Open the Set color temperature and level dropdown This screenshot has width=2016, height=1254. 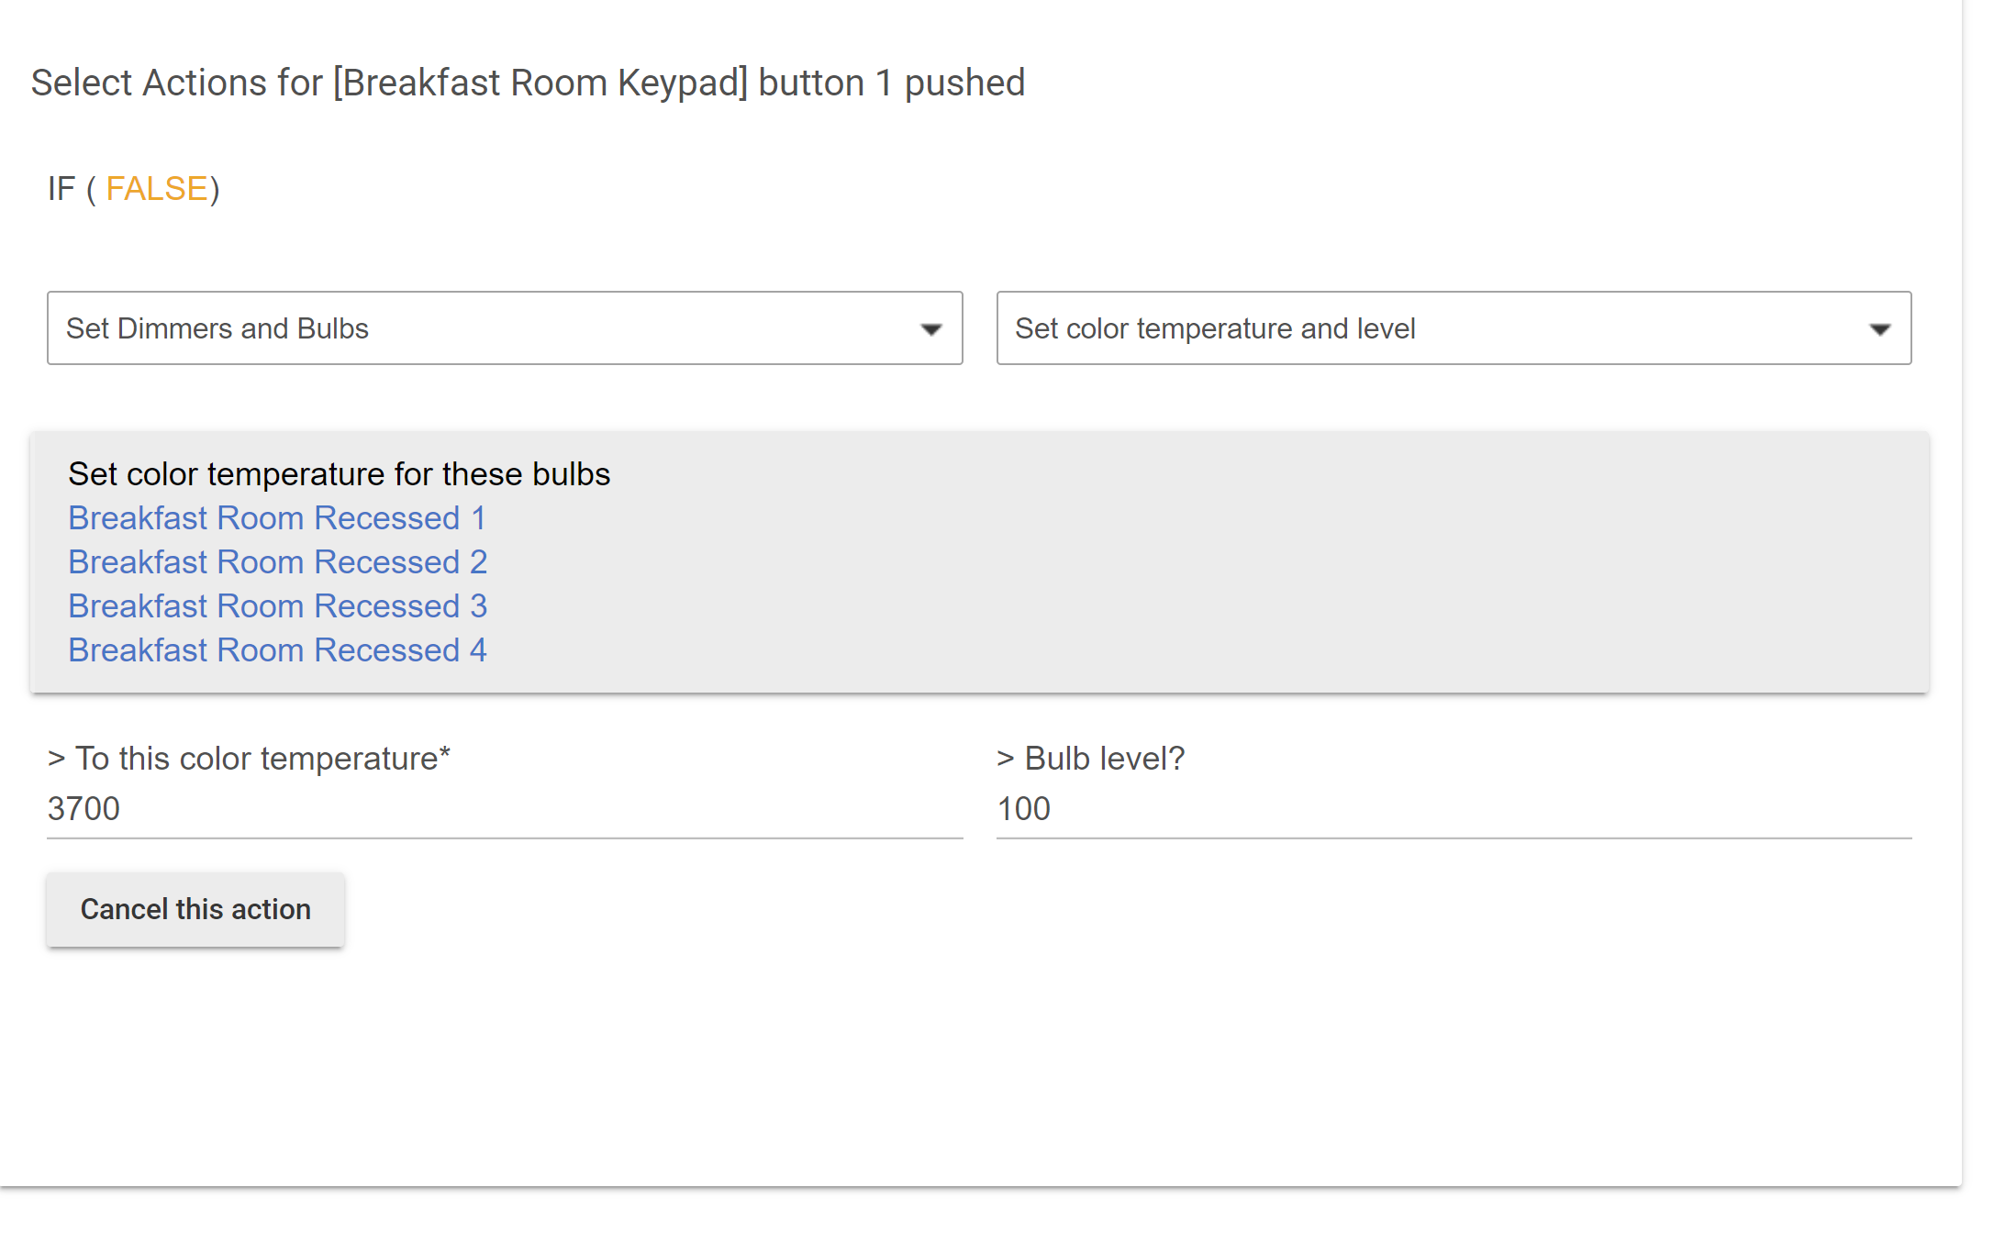[1454, 328]
